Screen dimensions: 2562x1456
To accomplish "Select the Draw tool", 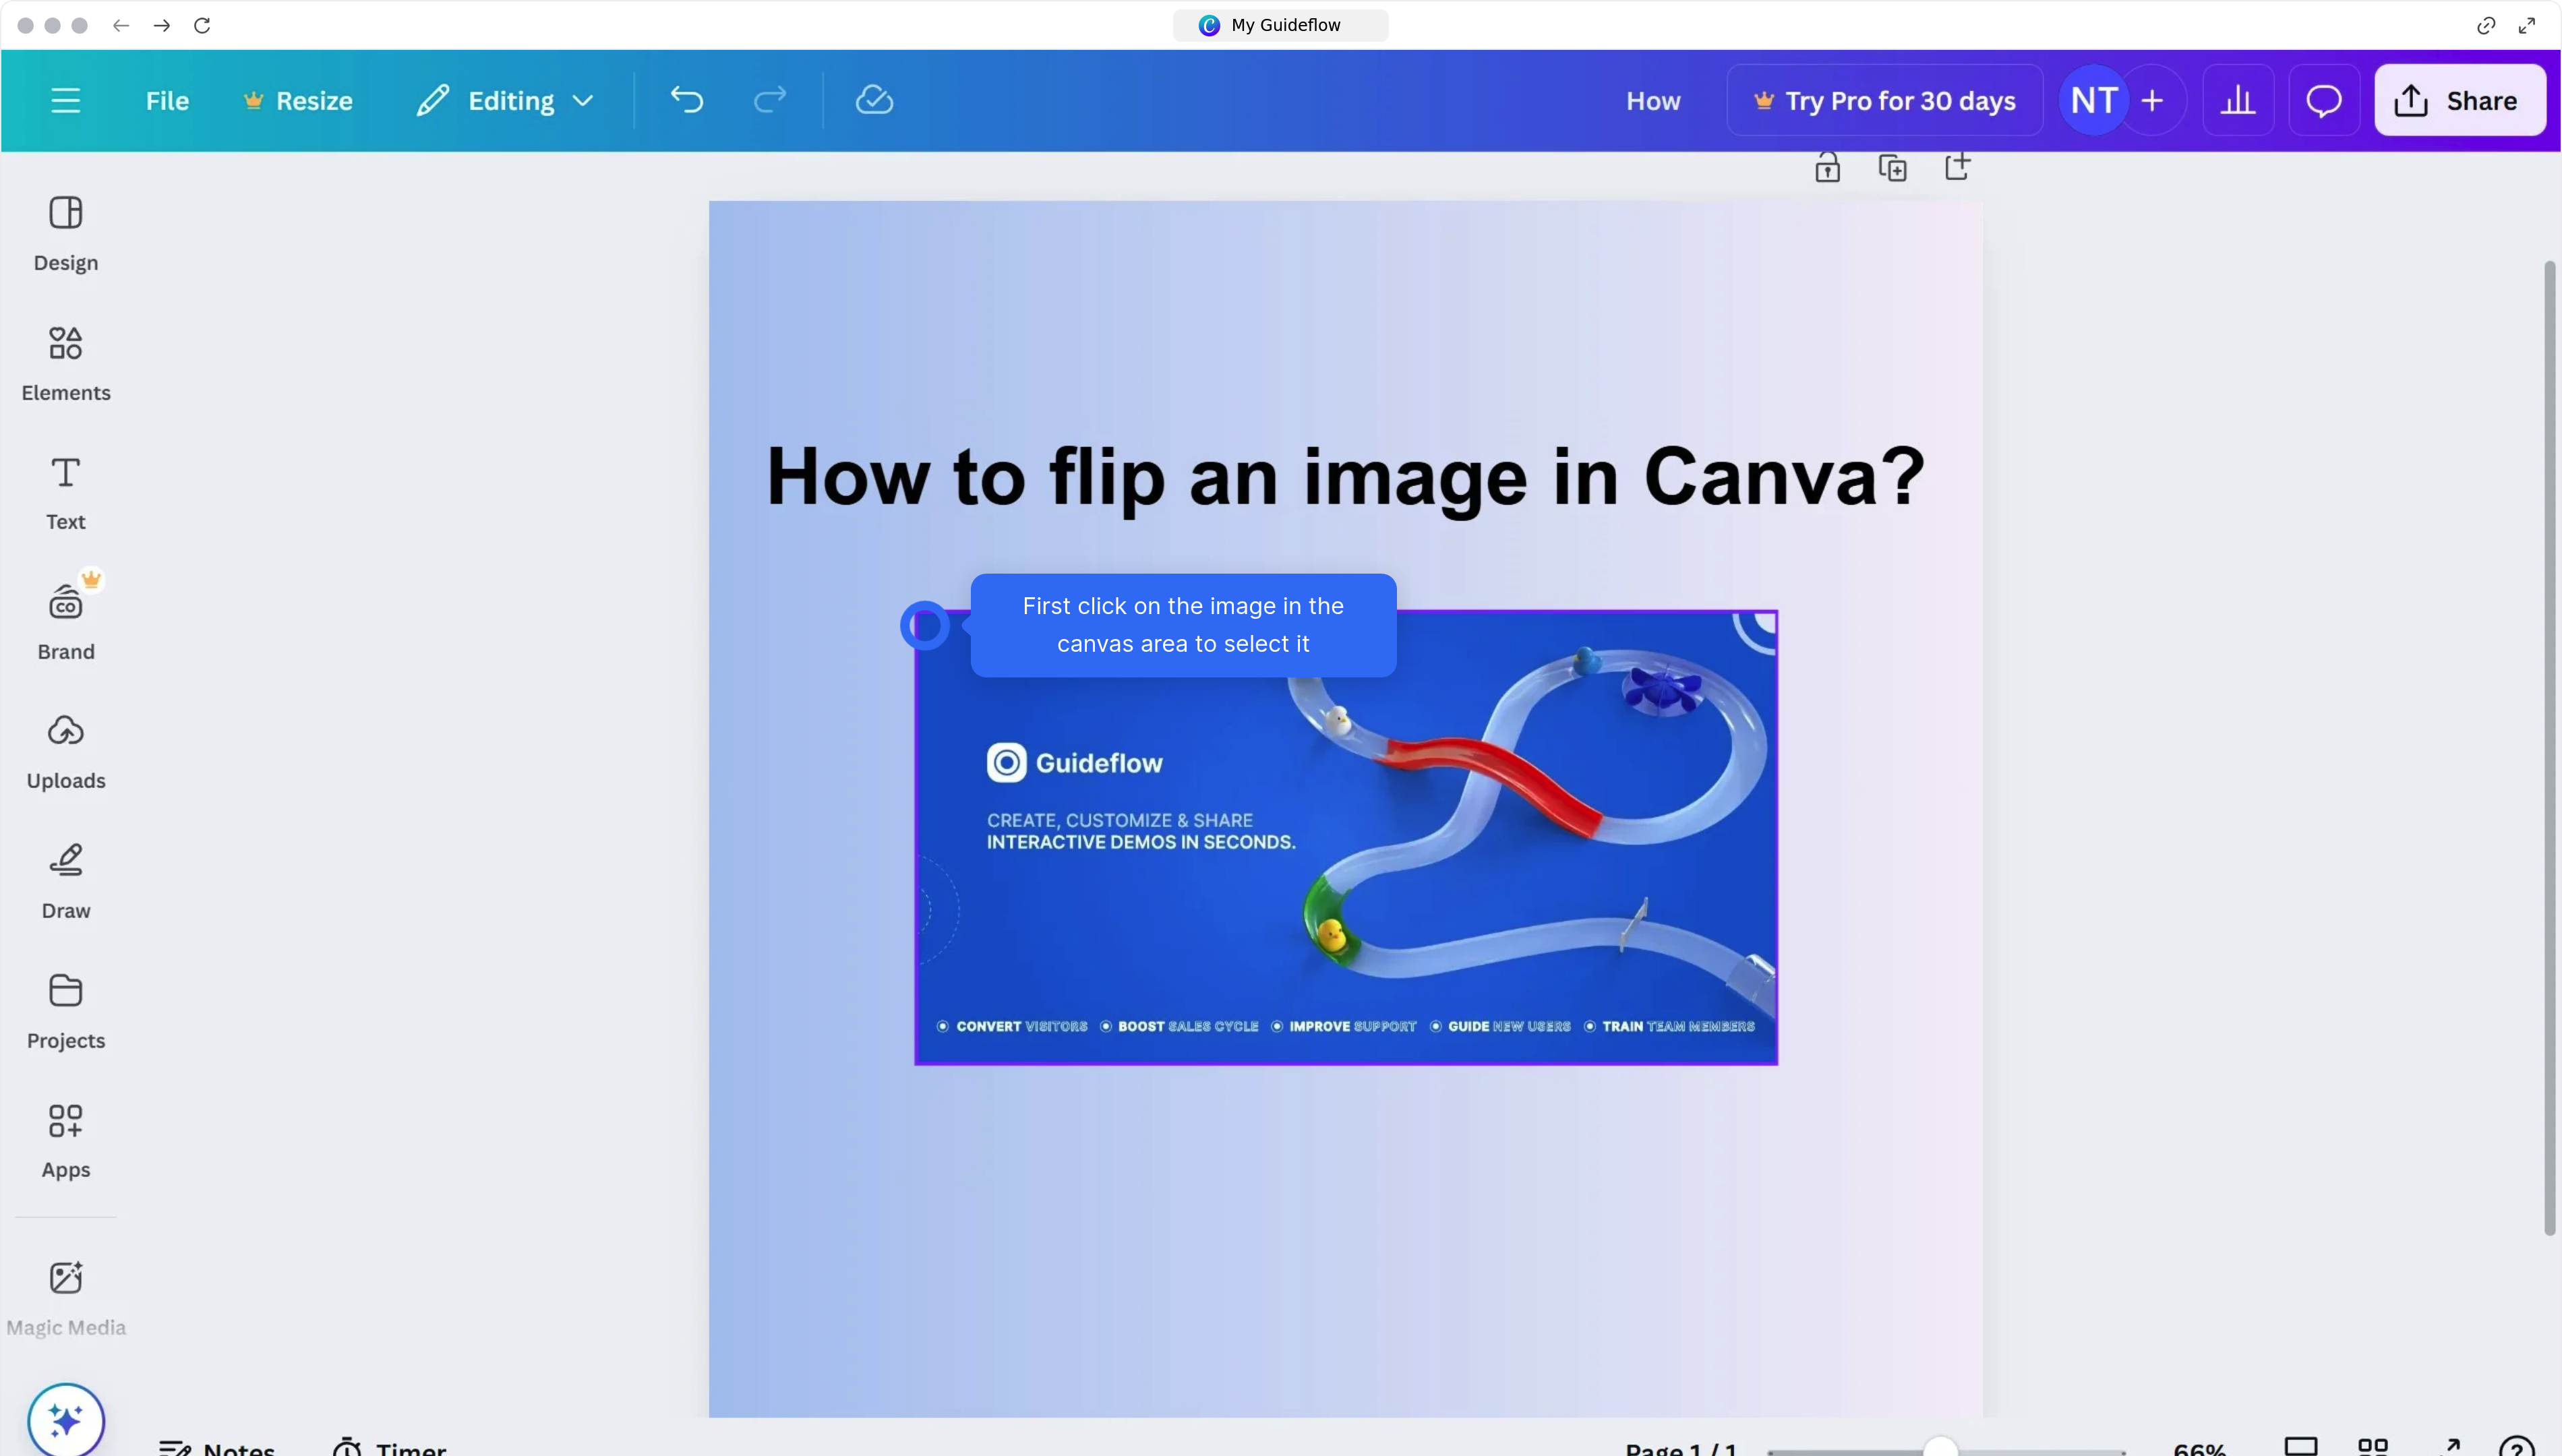I will point(66,881).
